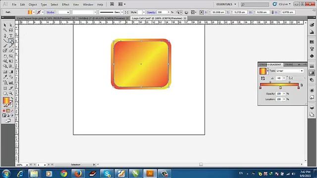317x178 pixels.
Task: Switch to Draw Behind mode
Action: (8, 115)
